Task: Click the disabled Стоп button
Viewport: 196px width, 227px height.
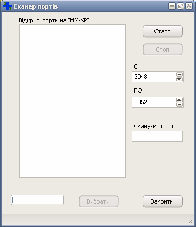Action: pyautogui.click(x=162, y=49)
